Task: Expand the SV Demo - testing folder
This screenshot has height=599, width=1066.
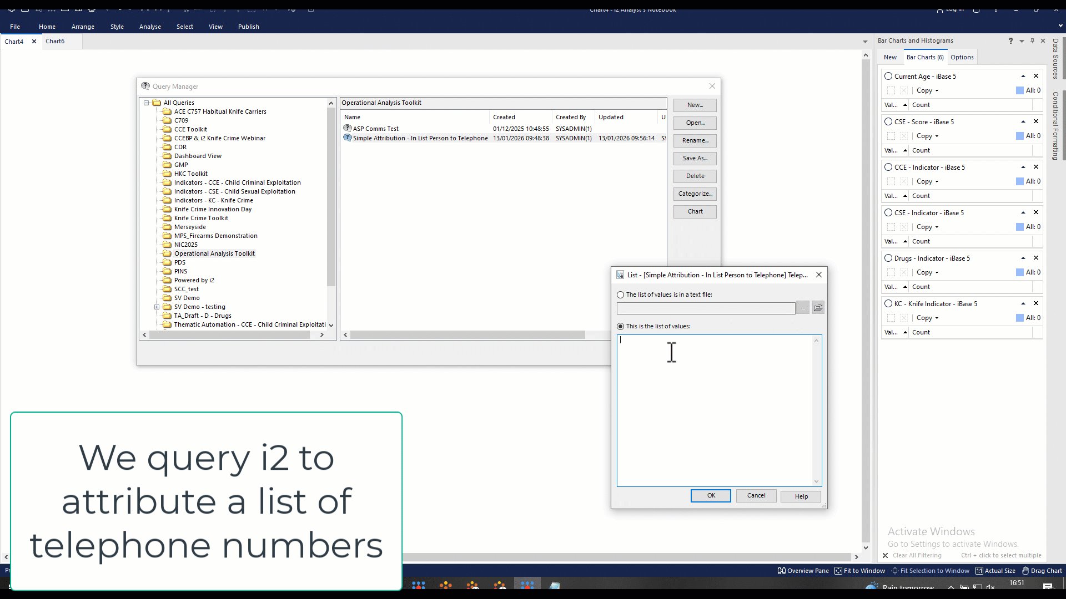Action: click(157, 307)
